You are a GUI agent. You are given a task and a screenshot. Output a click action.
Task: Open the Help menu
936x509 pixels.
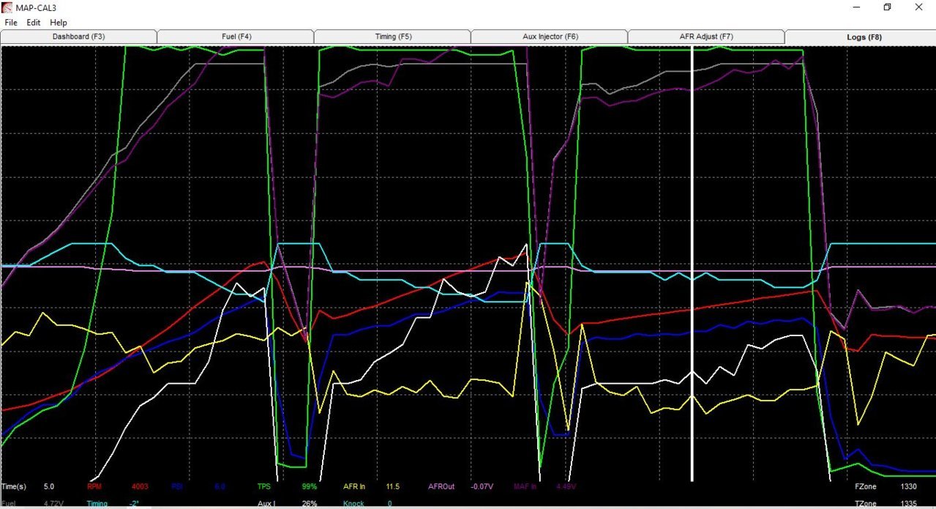[x=59, y=23]
